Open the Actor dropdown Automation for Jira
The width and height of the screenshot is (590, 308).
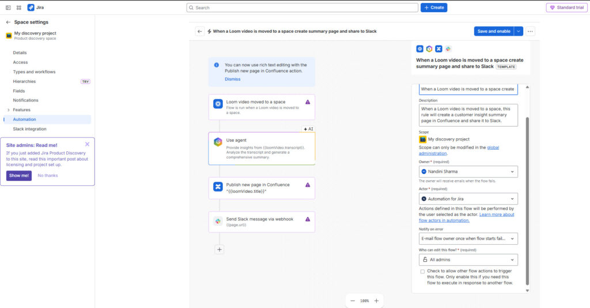[468, 199]
